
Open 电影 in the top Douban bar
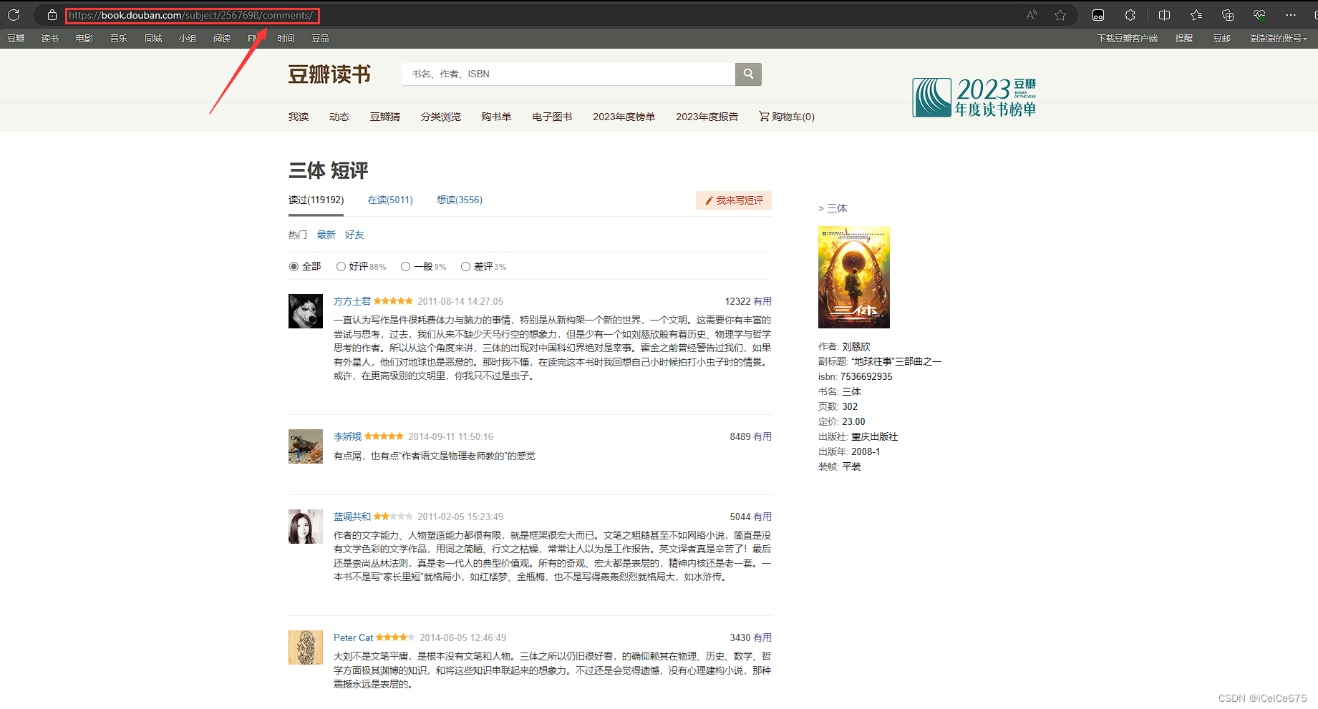point(84,39)
